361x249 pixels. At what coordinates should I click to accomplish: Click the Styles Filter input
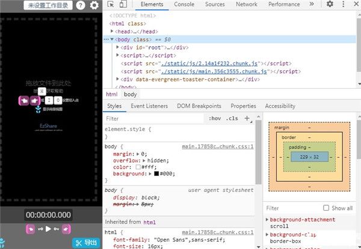click(x=154, y=118)
